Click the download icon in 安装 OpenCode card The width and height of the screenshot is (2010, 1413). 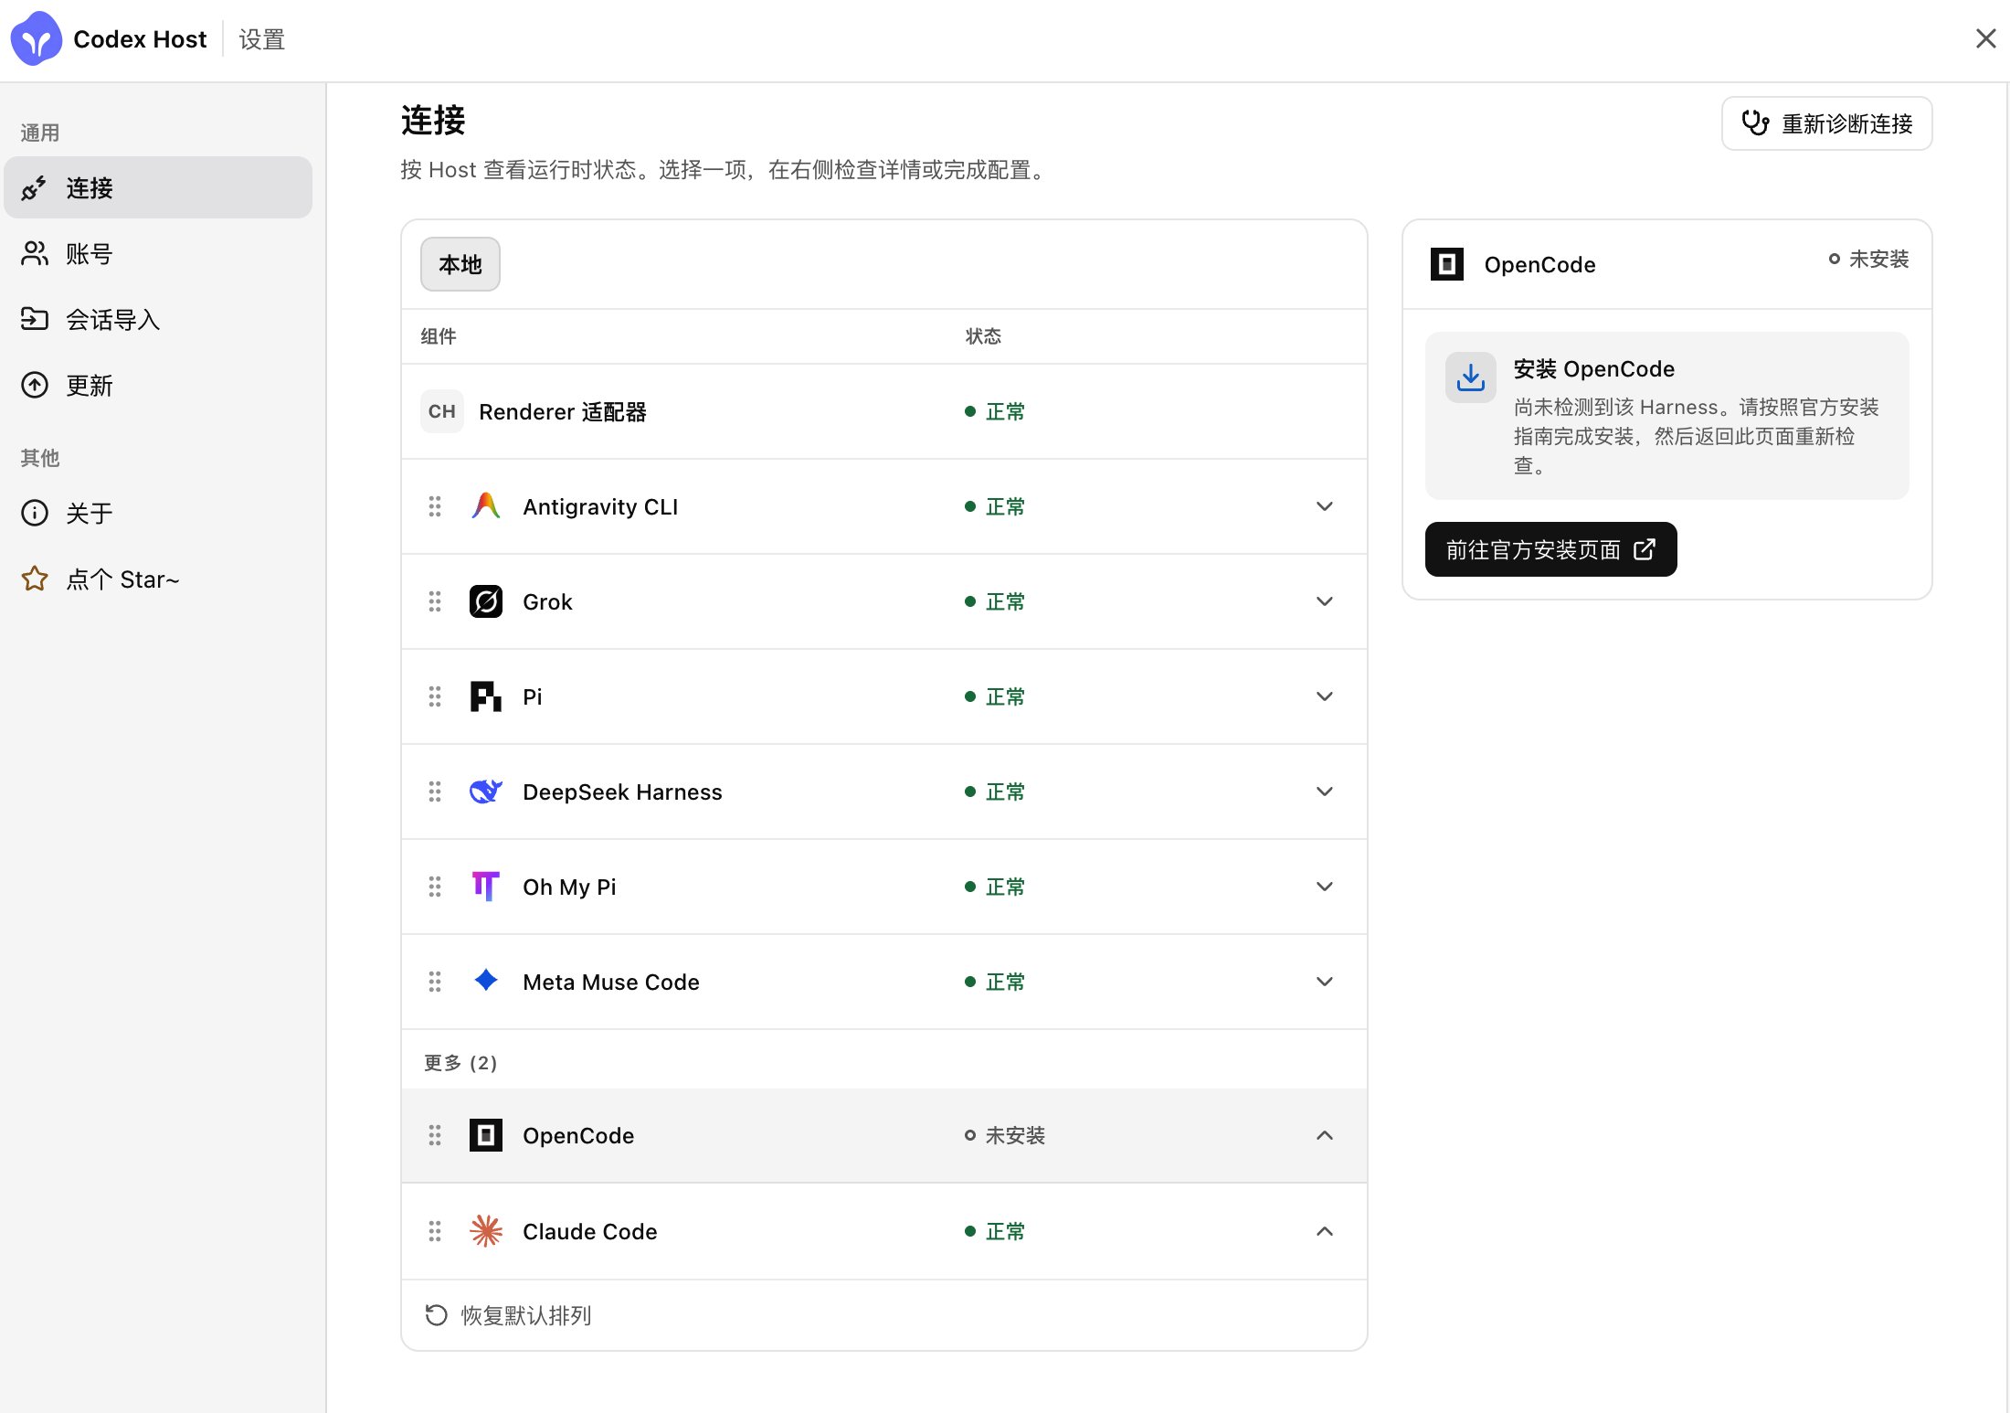pyautogui.click(x=1471, y=377)
